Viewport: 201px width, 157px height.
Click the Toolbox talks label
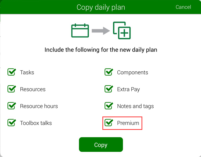pos(36,123)
